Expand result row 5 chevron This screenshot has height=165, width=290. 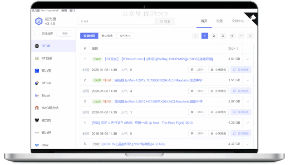point(248,144)
